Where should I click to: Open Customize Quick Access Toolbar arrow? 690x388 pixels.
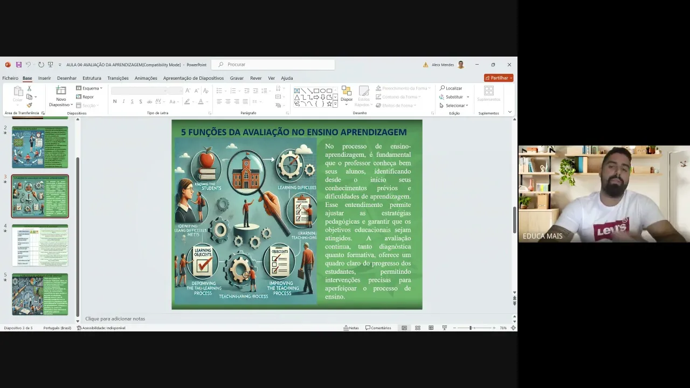point(60,65)
